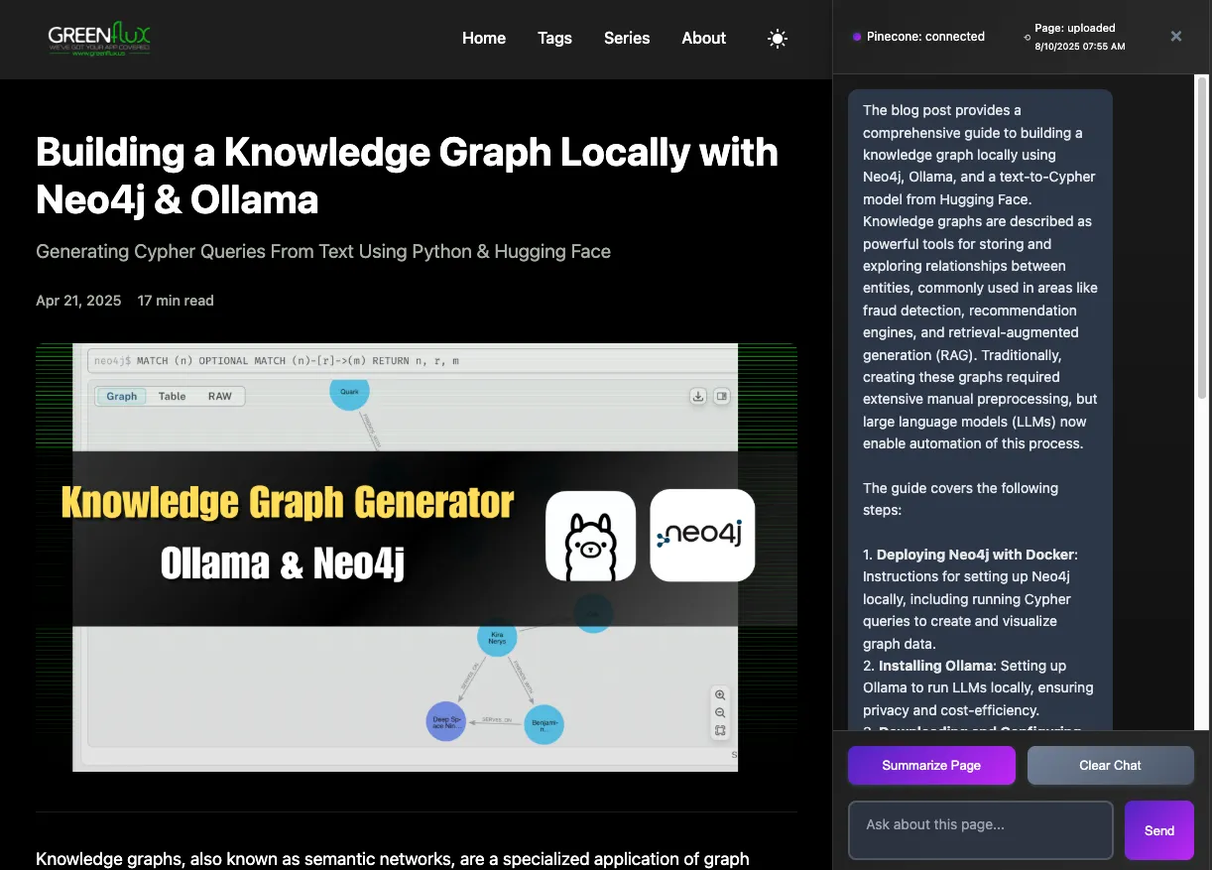Click the zoom-in magnifier in the graph image

pos(721,695)
